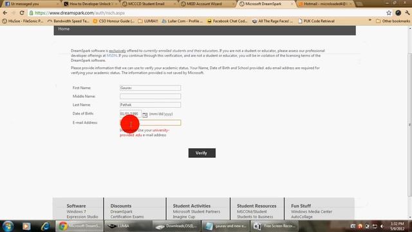Open the date of birth calendar picker
Image resolution: width=412 pixels, height=232 pixels.
click(x=145, y=115)
